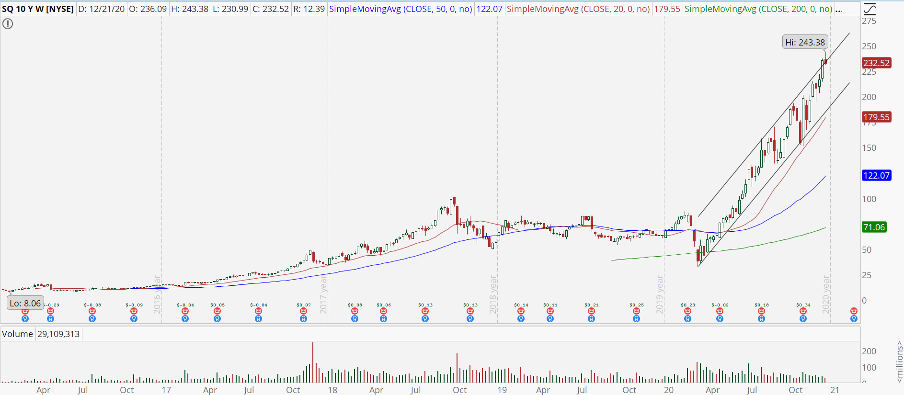Viewport: 904px width, 395px height.
Task: Open the blue lightbulb icon under $0.25
Action: [636, 319]
